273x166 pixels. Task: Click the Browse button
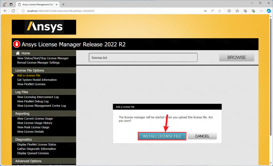[237, 58]
